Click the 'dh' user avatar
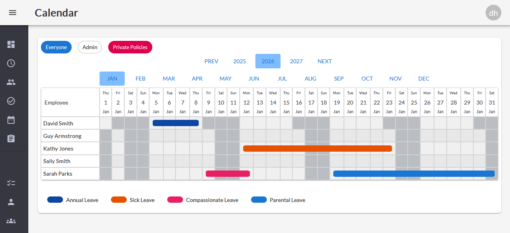 (493, 13)
